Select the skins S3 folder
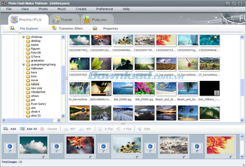 [34, 115]
